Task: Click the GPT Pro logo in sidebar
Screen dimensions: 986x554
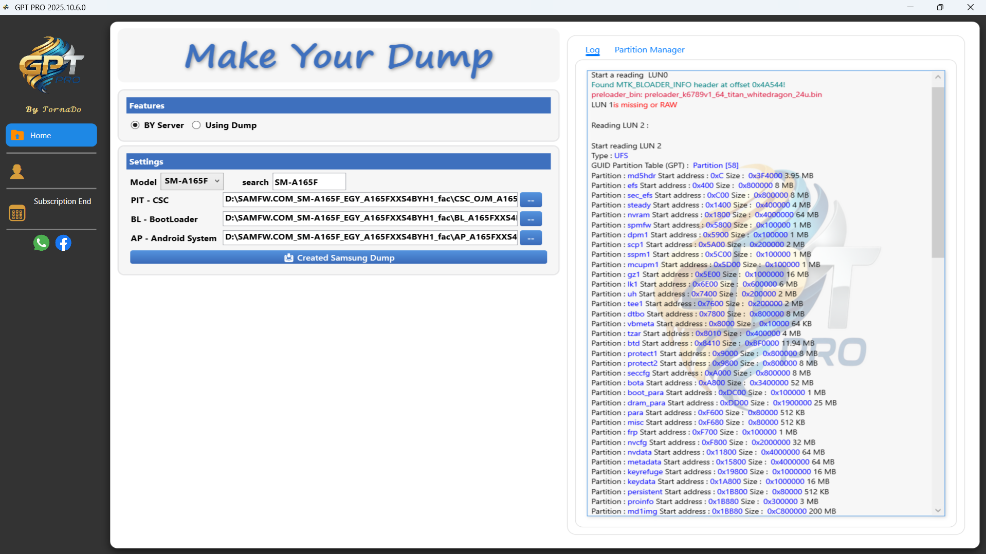Action: [x=51, y=65]
